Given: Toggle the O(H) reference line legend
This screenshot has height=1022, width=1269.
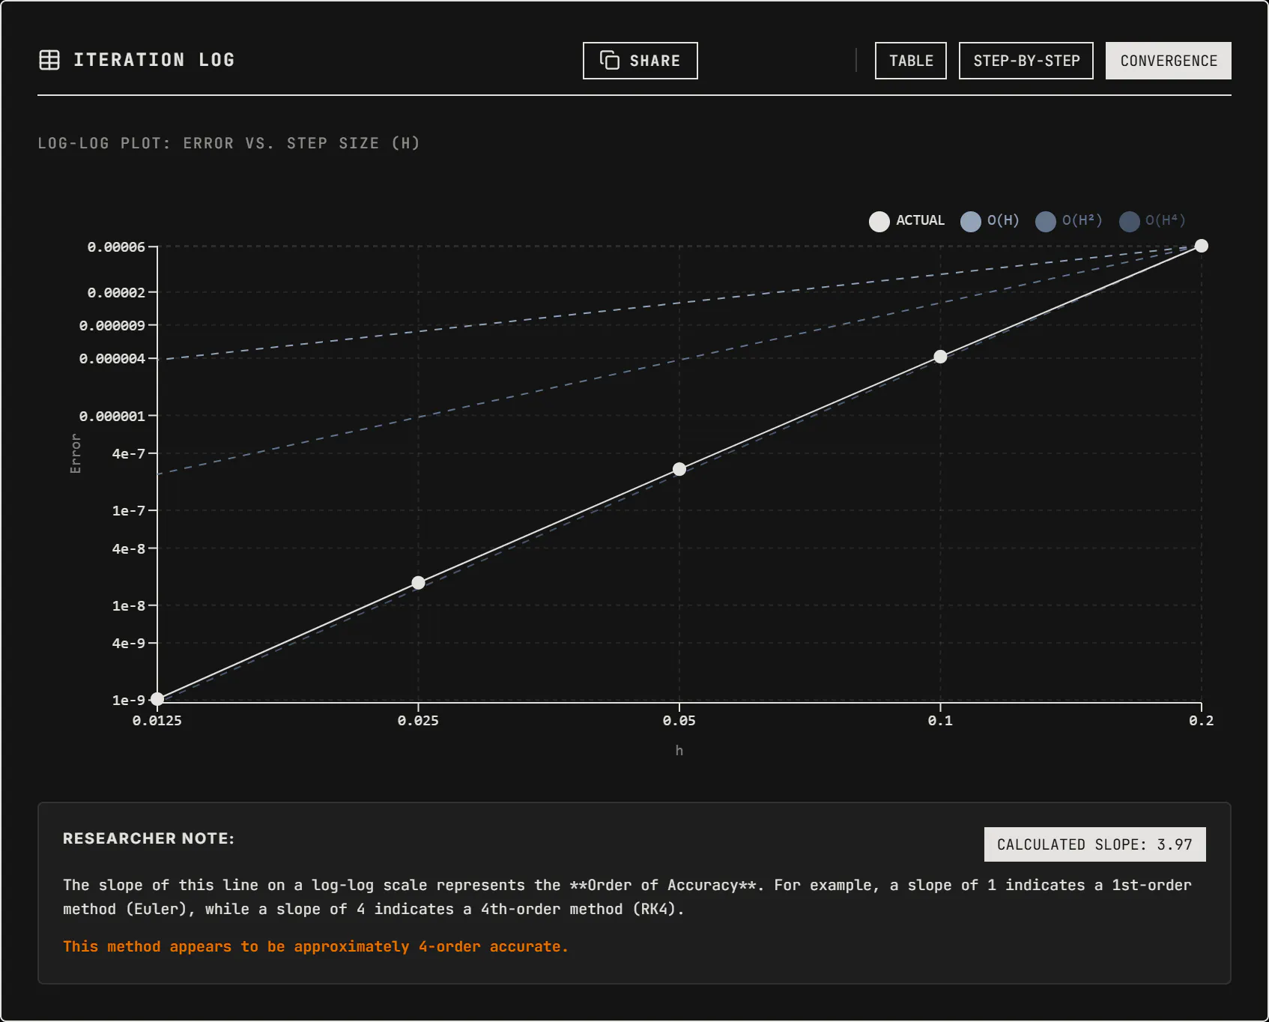Looking at the screenshot, I should coord(990,221).
